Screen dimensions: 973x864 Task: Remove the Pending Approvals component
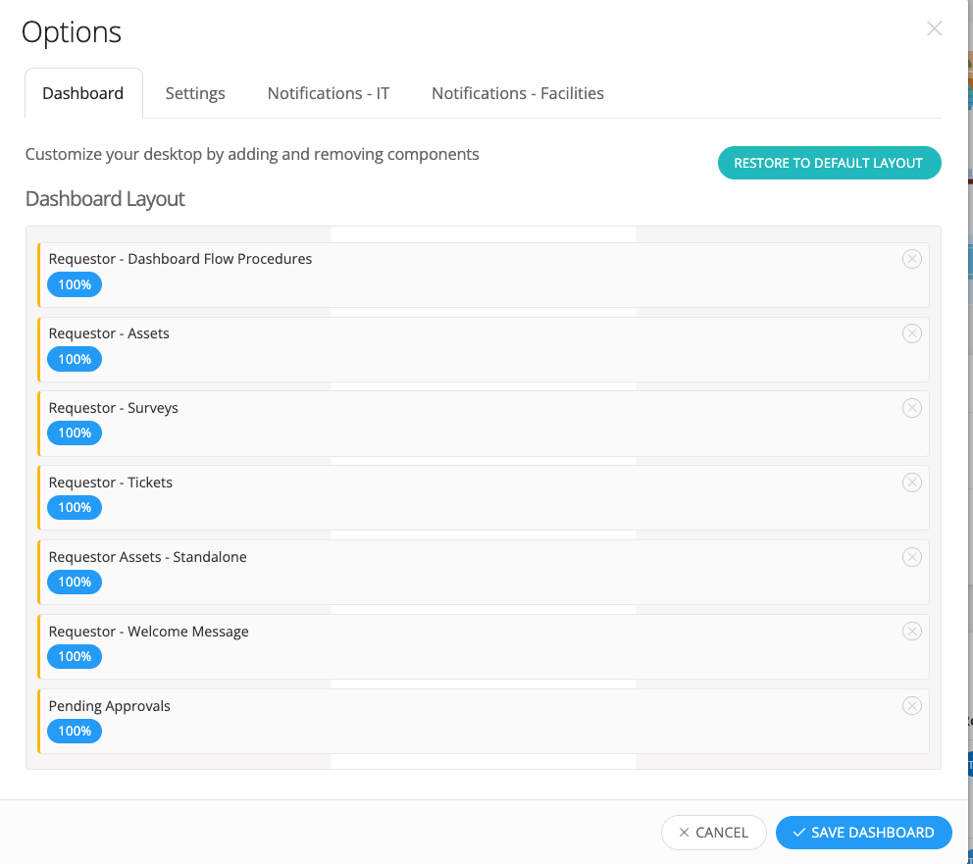pos(911,705)
